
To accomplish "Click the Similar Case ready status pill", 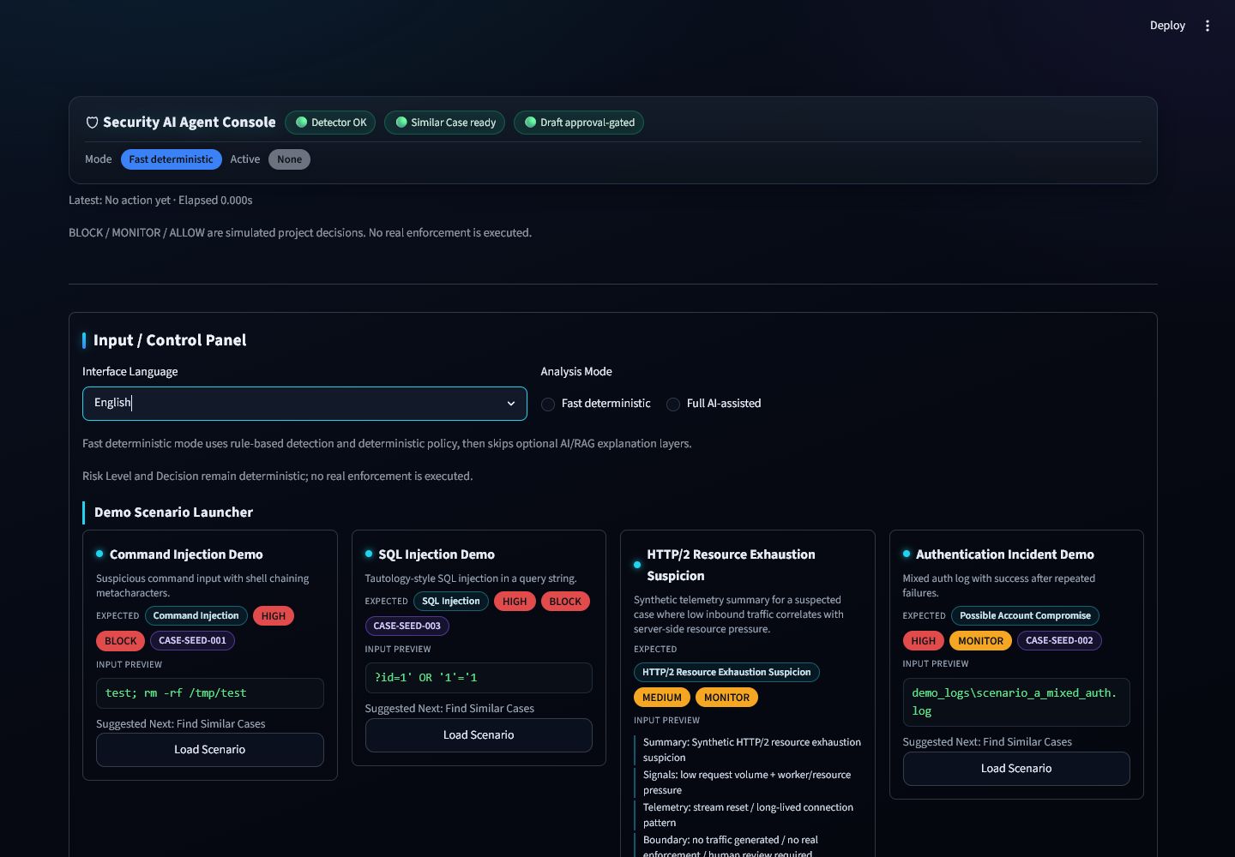I will coord(444,123).
